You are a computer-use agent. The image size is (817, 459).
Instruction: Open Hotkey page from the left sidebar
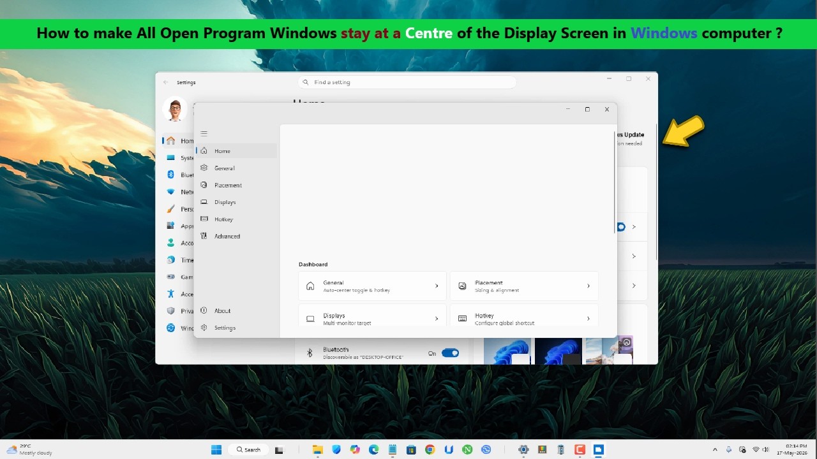[236, 219]
